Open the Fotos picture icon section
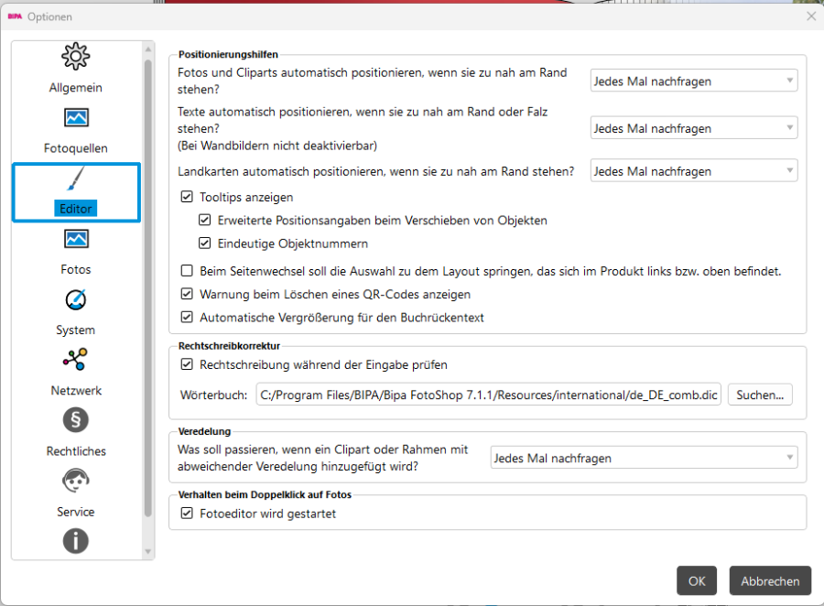This screenshot has height=606, width=824. coord(76,239)
